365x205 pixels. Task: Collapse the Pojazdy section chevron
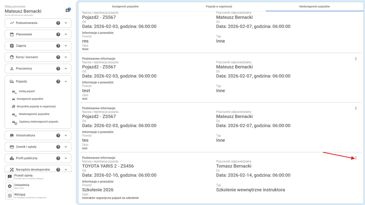(66, 82)
